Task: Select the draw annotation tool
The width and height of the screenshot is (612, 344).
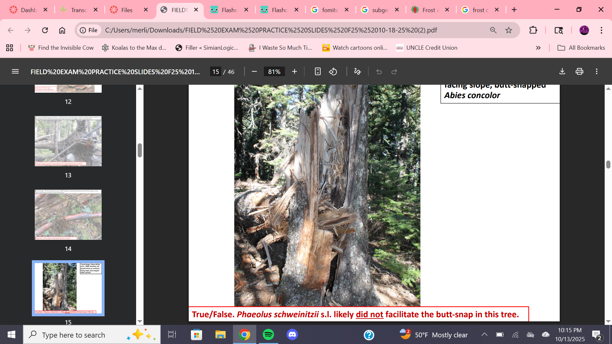Action: pos(357,72)
